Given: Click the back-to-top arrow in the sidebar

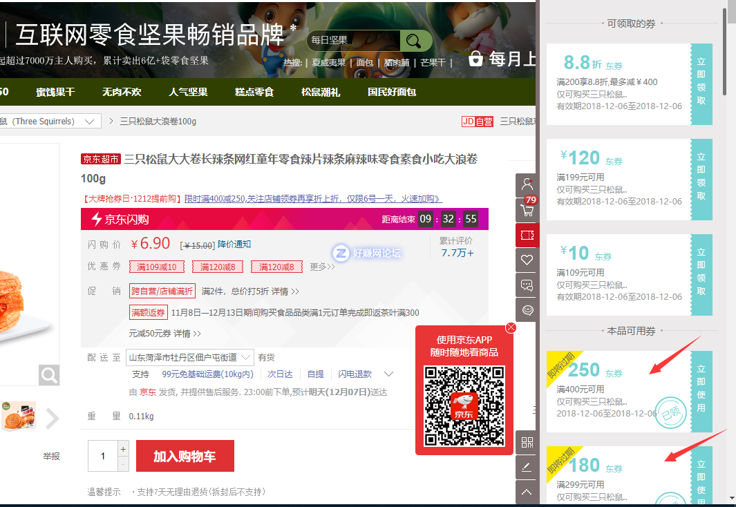Looking at the screenshot, I should point(527,492).
